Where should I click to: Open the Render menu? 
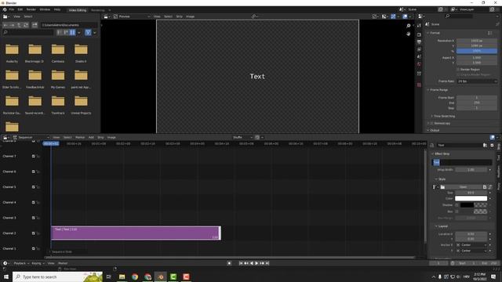click(31, 9)
